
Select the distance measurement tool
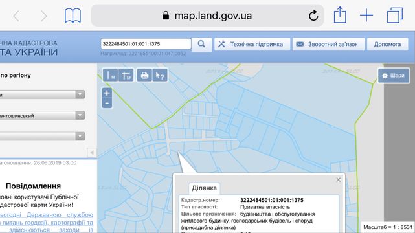(110, 75)
